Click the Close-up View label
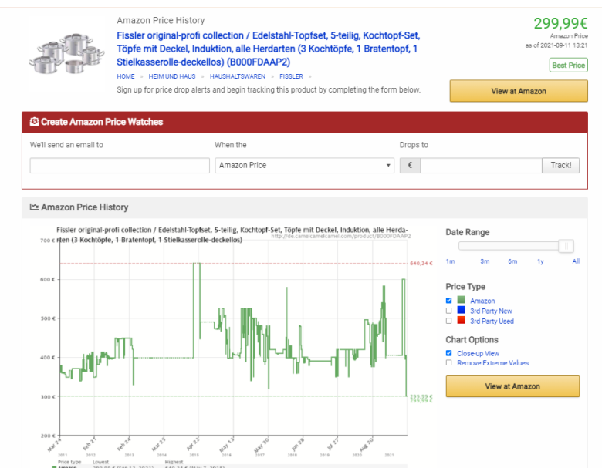Screen dimensions: 602x468 (478, 353)
